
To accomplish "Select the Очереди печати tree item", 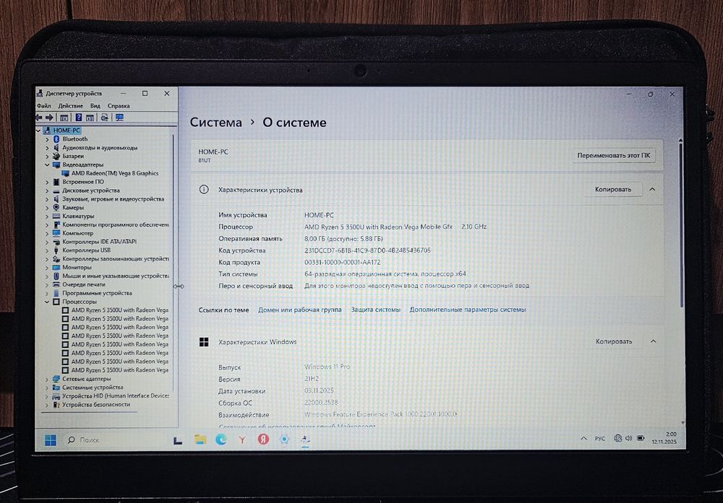I will pos(83,285).
